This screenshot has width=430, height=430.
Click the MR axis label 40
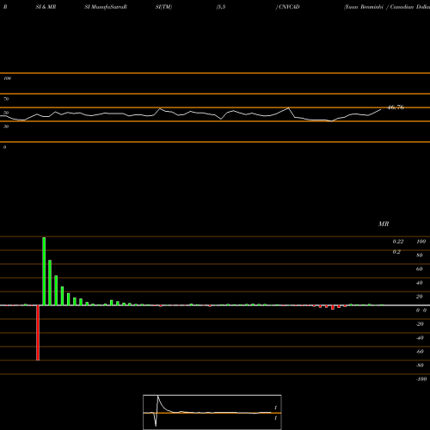419,283
